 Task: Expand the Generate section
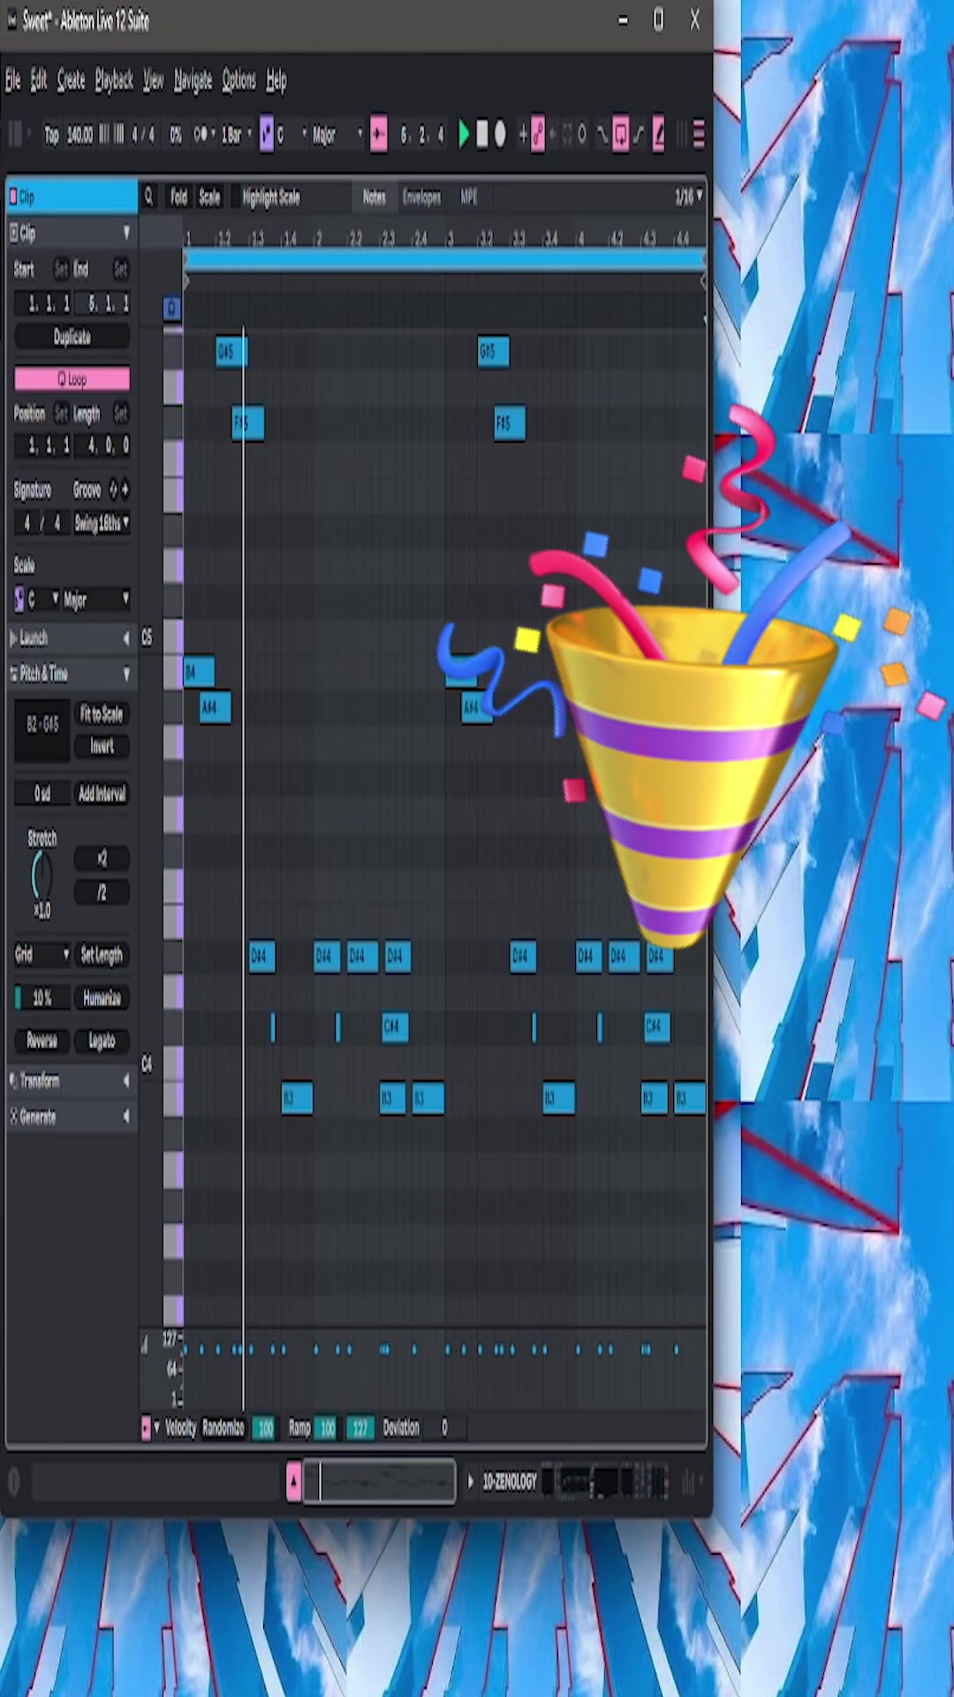click(x=71, y=1117)
